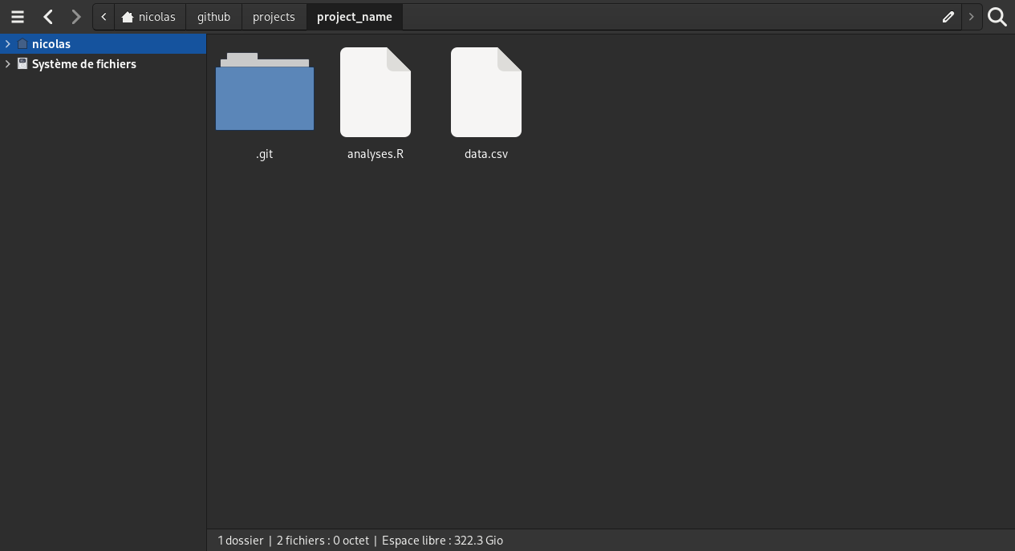Select nicolas in the sidebar
1015x551 pixels.
51,44
